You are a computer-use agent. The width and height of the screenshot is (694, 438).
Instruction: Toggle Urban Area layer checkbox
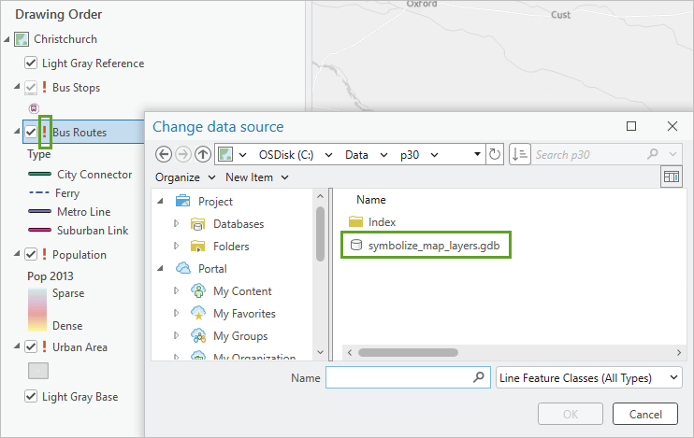tap(31, 346)
